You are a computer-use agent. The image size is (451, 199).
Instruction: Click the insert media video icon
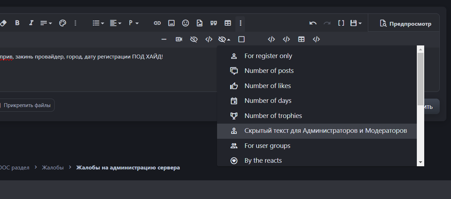click(179, 39)
